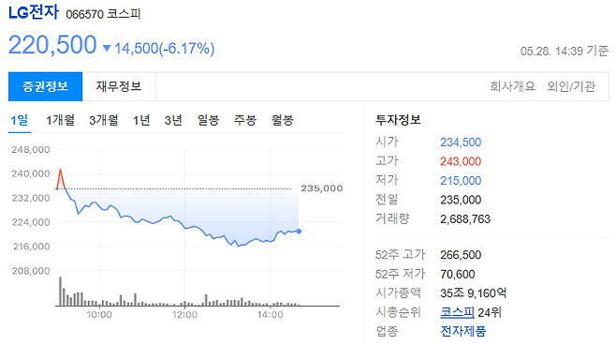This screenshot has height=345, width=616.
Task: Select the 1년 chart period
Action: click(141, 120)
